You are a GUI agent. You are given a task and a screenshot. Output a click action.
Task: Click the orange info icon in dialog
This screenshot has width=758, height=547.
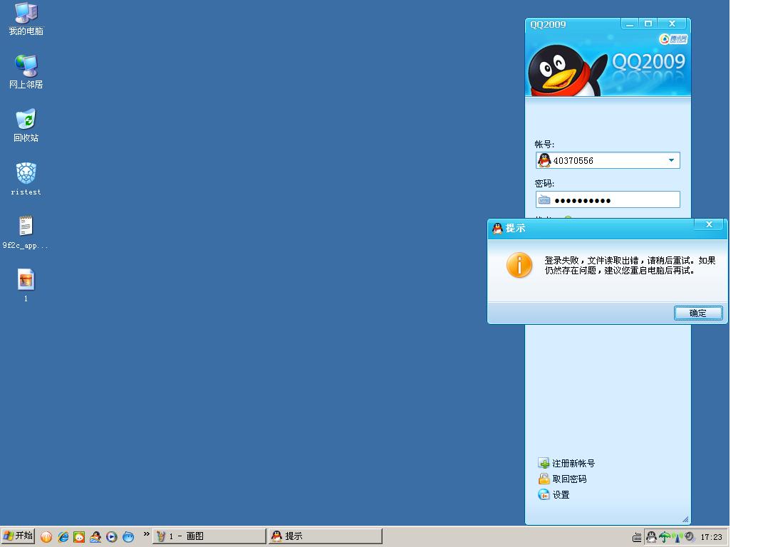(x=519, y=265)
